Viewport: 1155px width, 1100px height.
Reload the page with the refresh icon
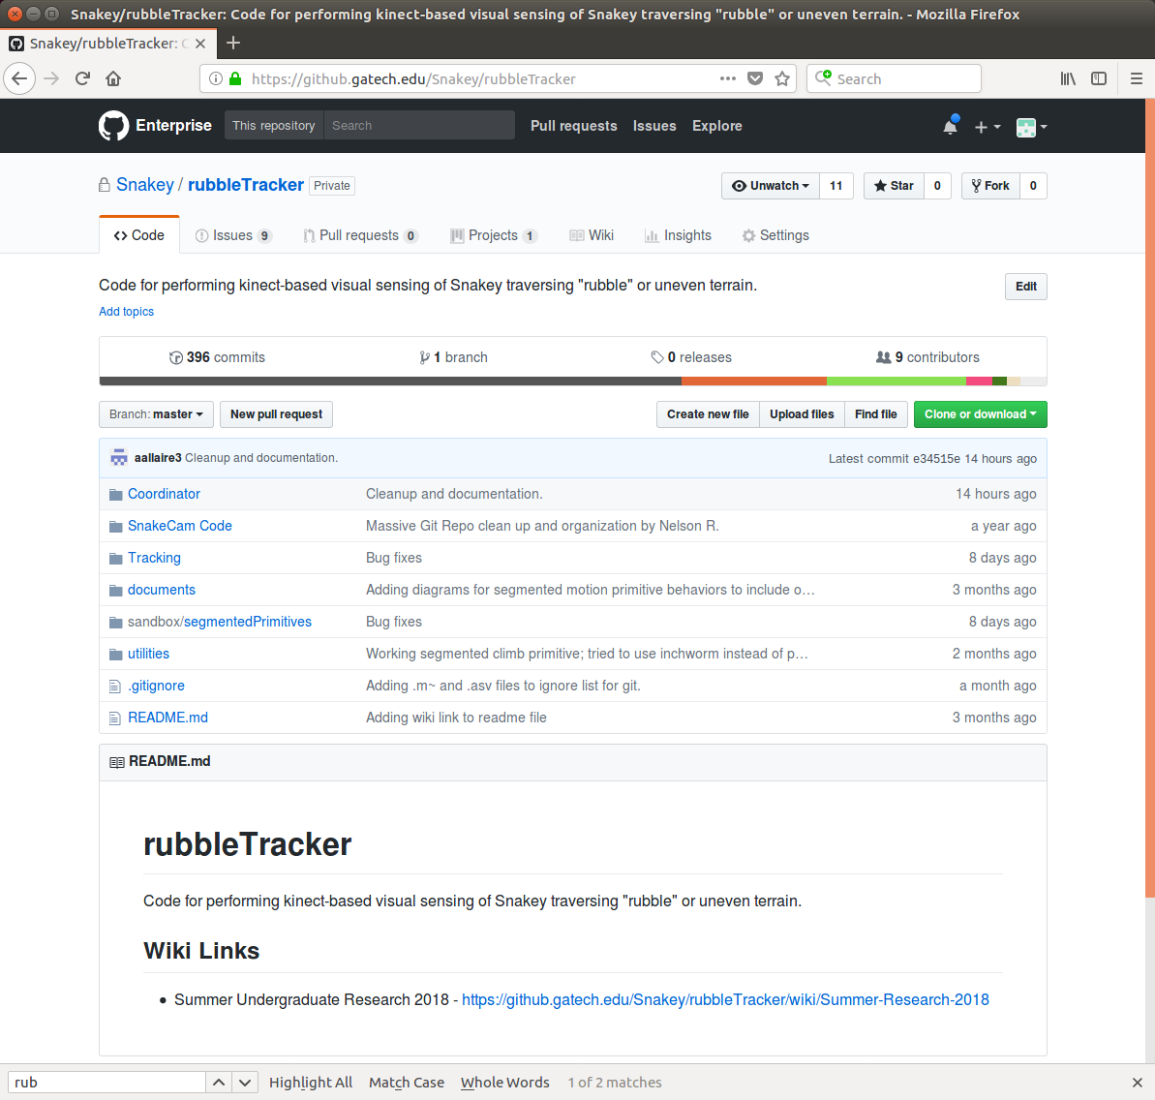(x=82, y=78)
